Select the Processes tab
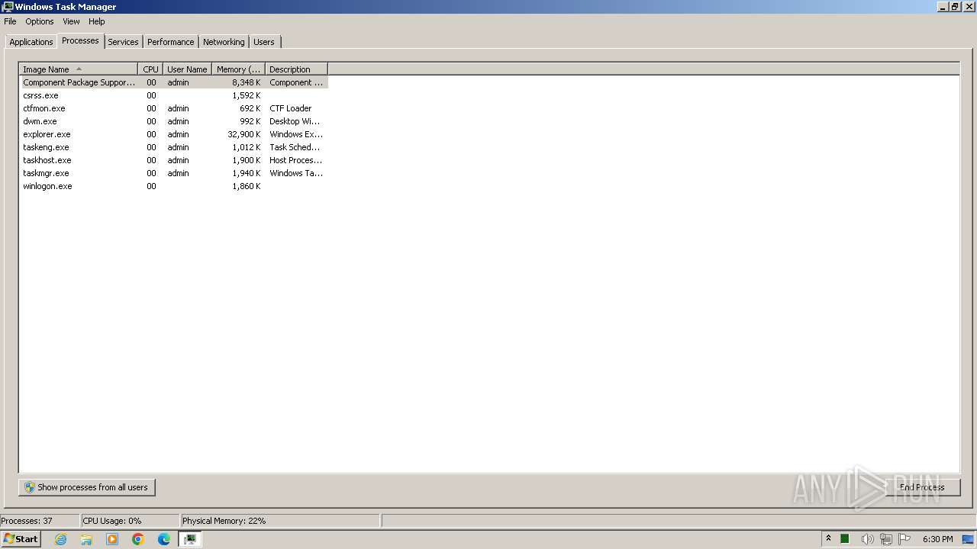The height and width of the screenshot is (549, 977). pyautogui.click(x=80, y=40)
